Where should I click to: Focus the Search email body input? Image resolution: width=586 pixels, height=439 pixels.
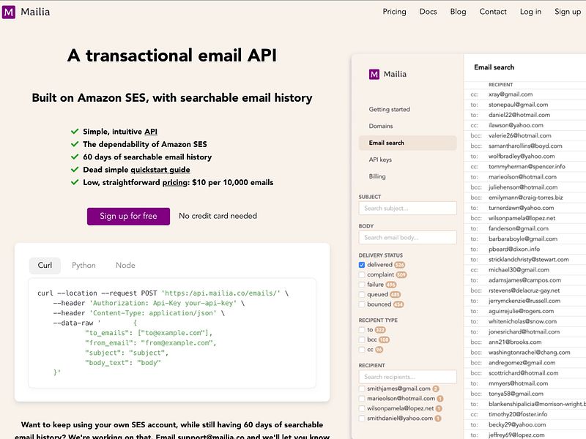click(408, 237)
